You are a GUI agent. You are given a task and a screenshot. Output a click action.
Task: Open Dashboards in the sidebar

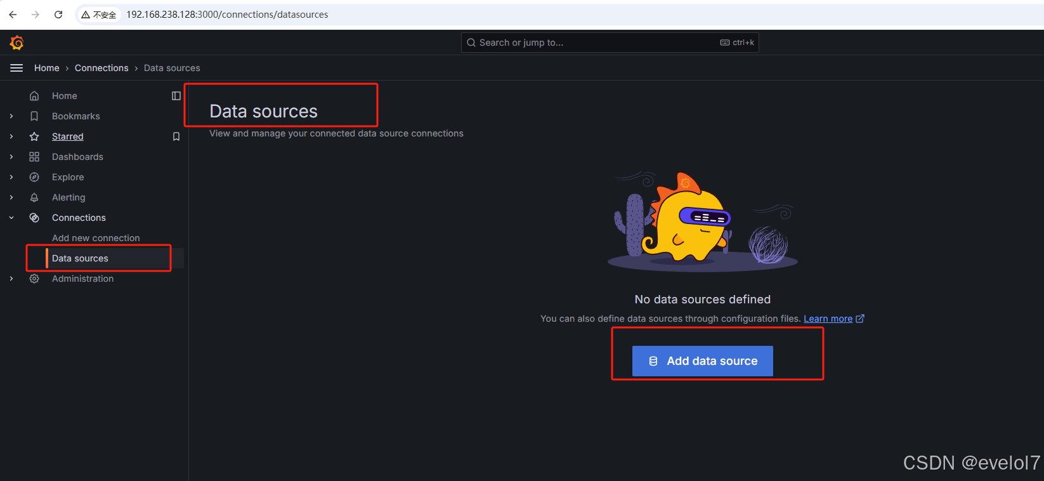77,157
